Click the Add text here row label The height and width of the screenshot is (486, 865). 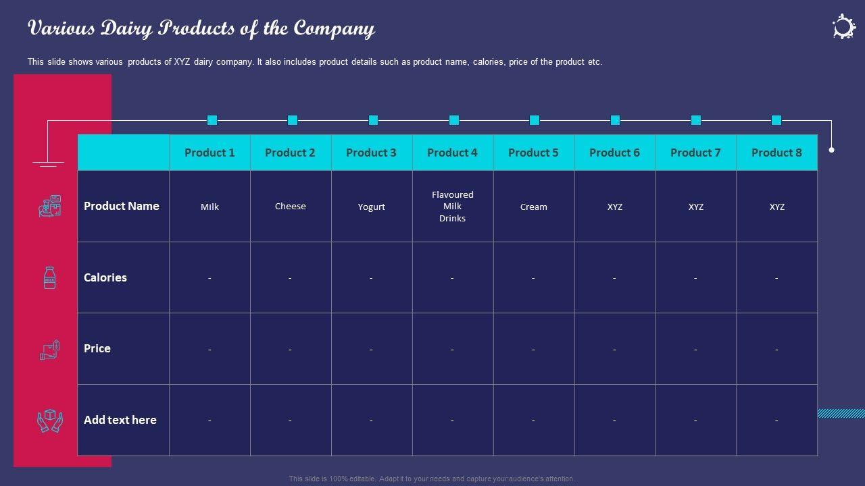(x=120, y=420)
